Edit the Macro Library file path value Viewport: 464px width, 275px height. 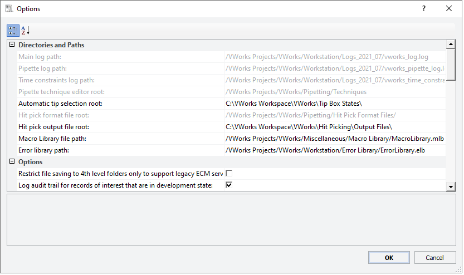(x=335, y=139)
